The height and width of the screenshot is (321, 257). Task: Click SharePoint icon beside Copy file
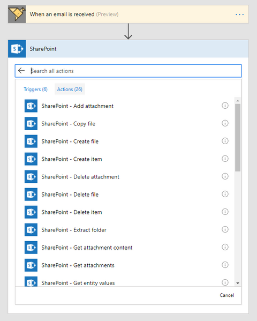click(x=31, y=123)
